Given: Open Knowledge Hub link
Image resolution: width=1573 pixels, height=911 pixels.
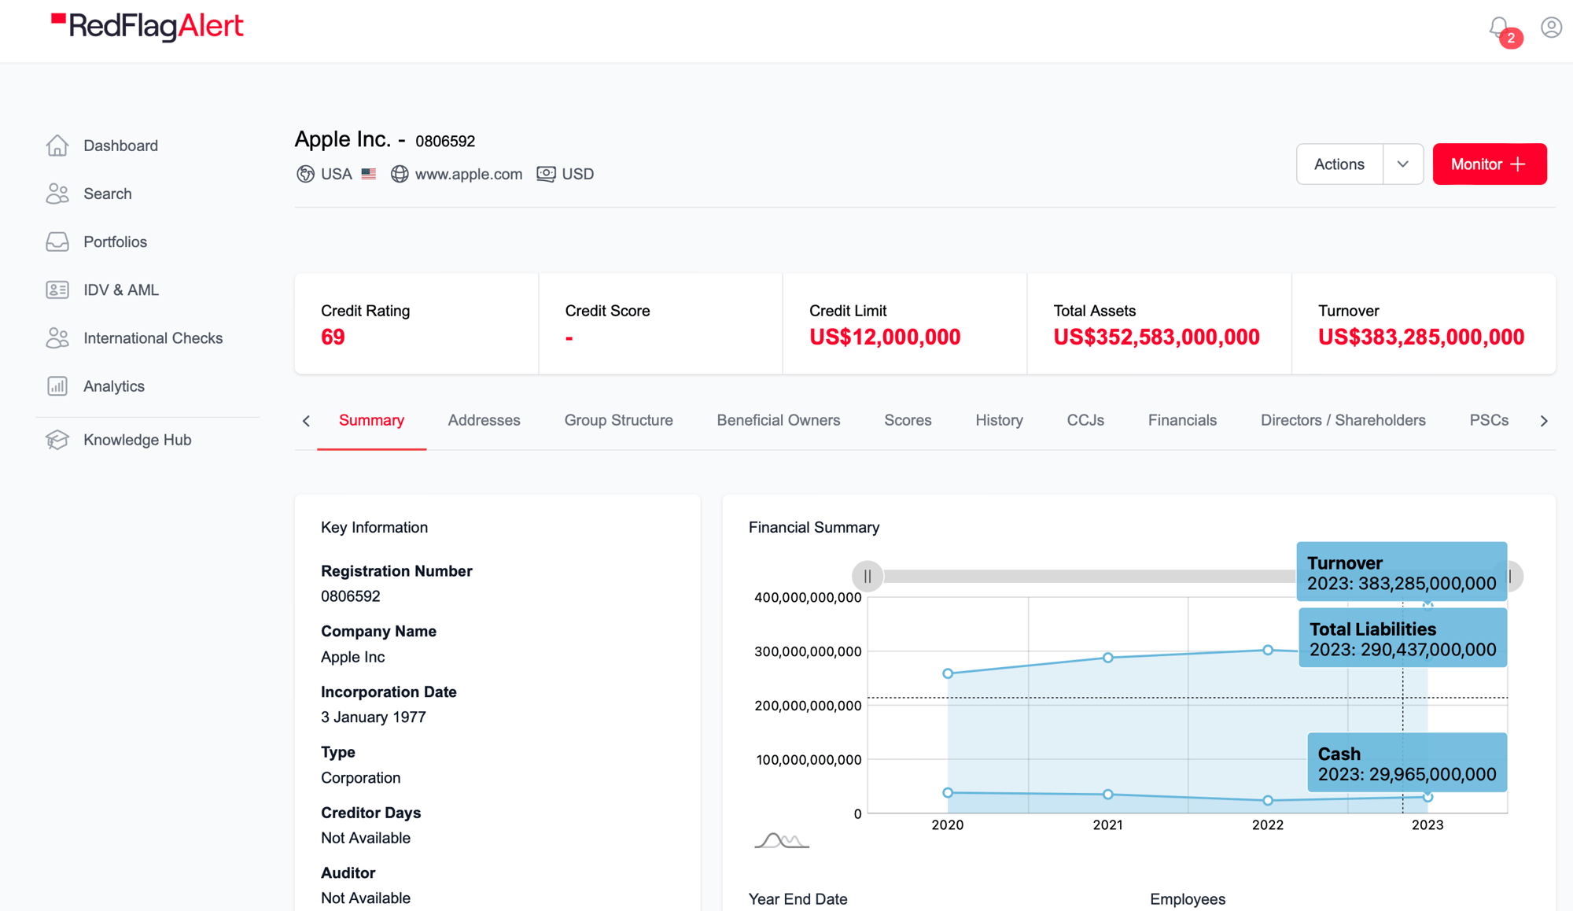Looking at the screenshot, I should tap(138, 440).
